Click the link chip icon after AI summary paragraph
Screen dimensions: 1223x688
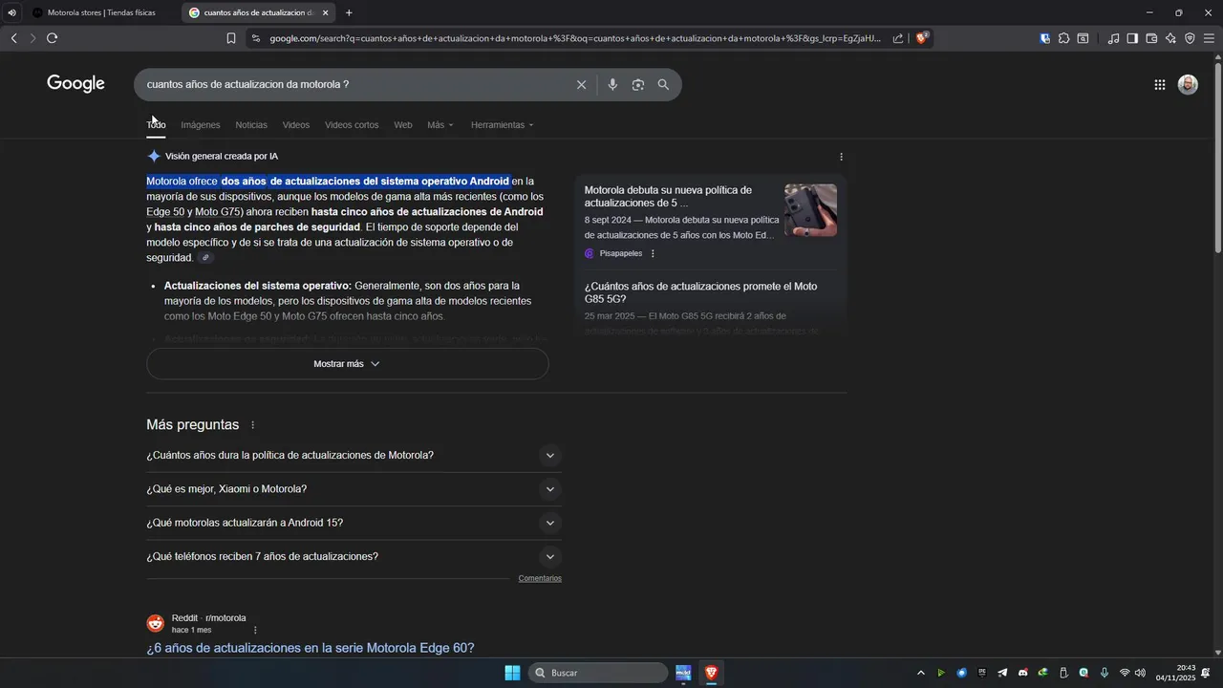[205, 258]
